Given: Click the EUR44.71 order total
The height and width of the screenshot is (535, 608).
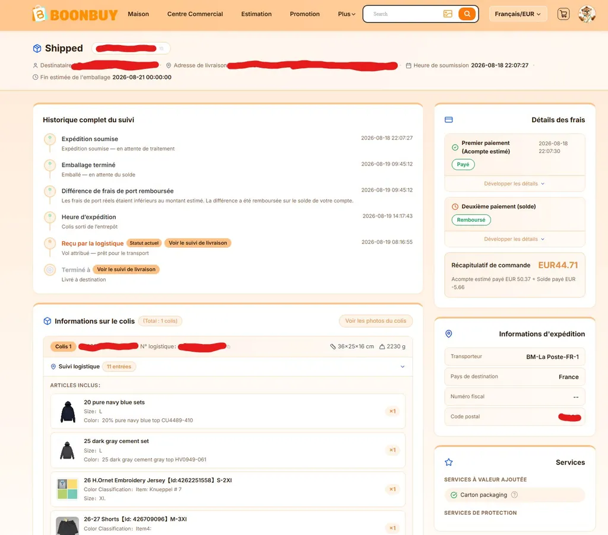Looking at the screenshot, I should (558, 265).
